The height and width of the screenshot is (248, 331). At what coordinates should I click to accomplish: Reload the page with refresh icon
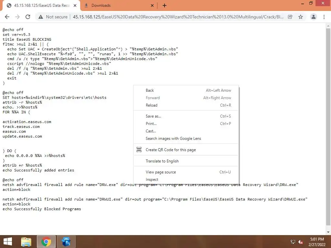[28, 17]
